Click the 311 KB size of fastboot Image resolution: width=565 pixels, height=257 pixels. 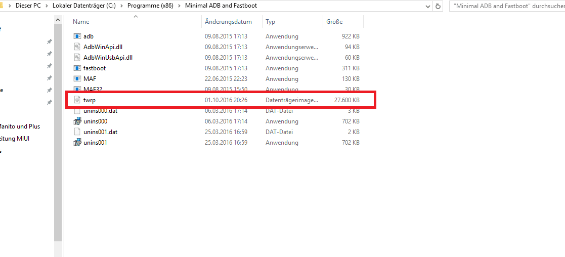pyautogui.click(x=351, y=68)
